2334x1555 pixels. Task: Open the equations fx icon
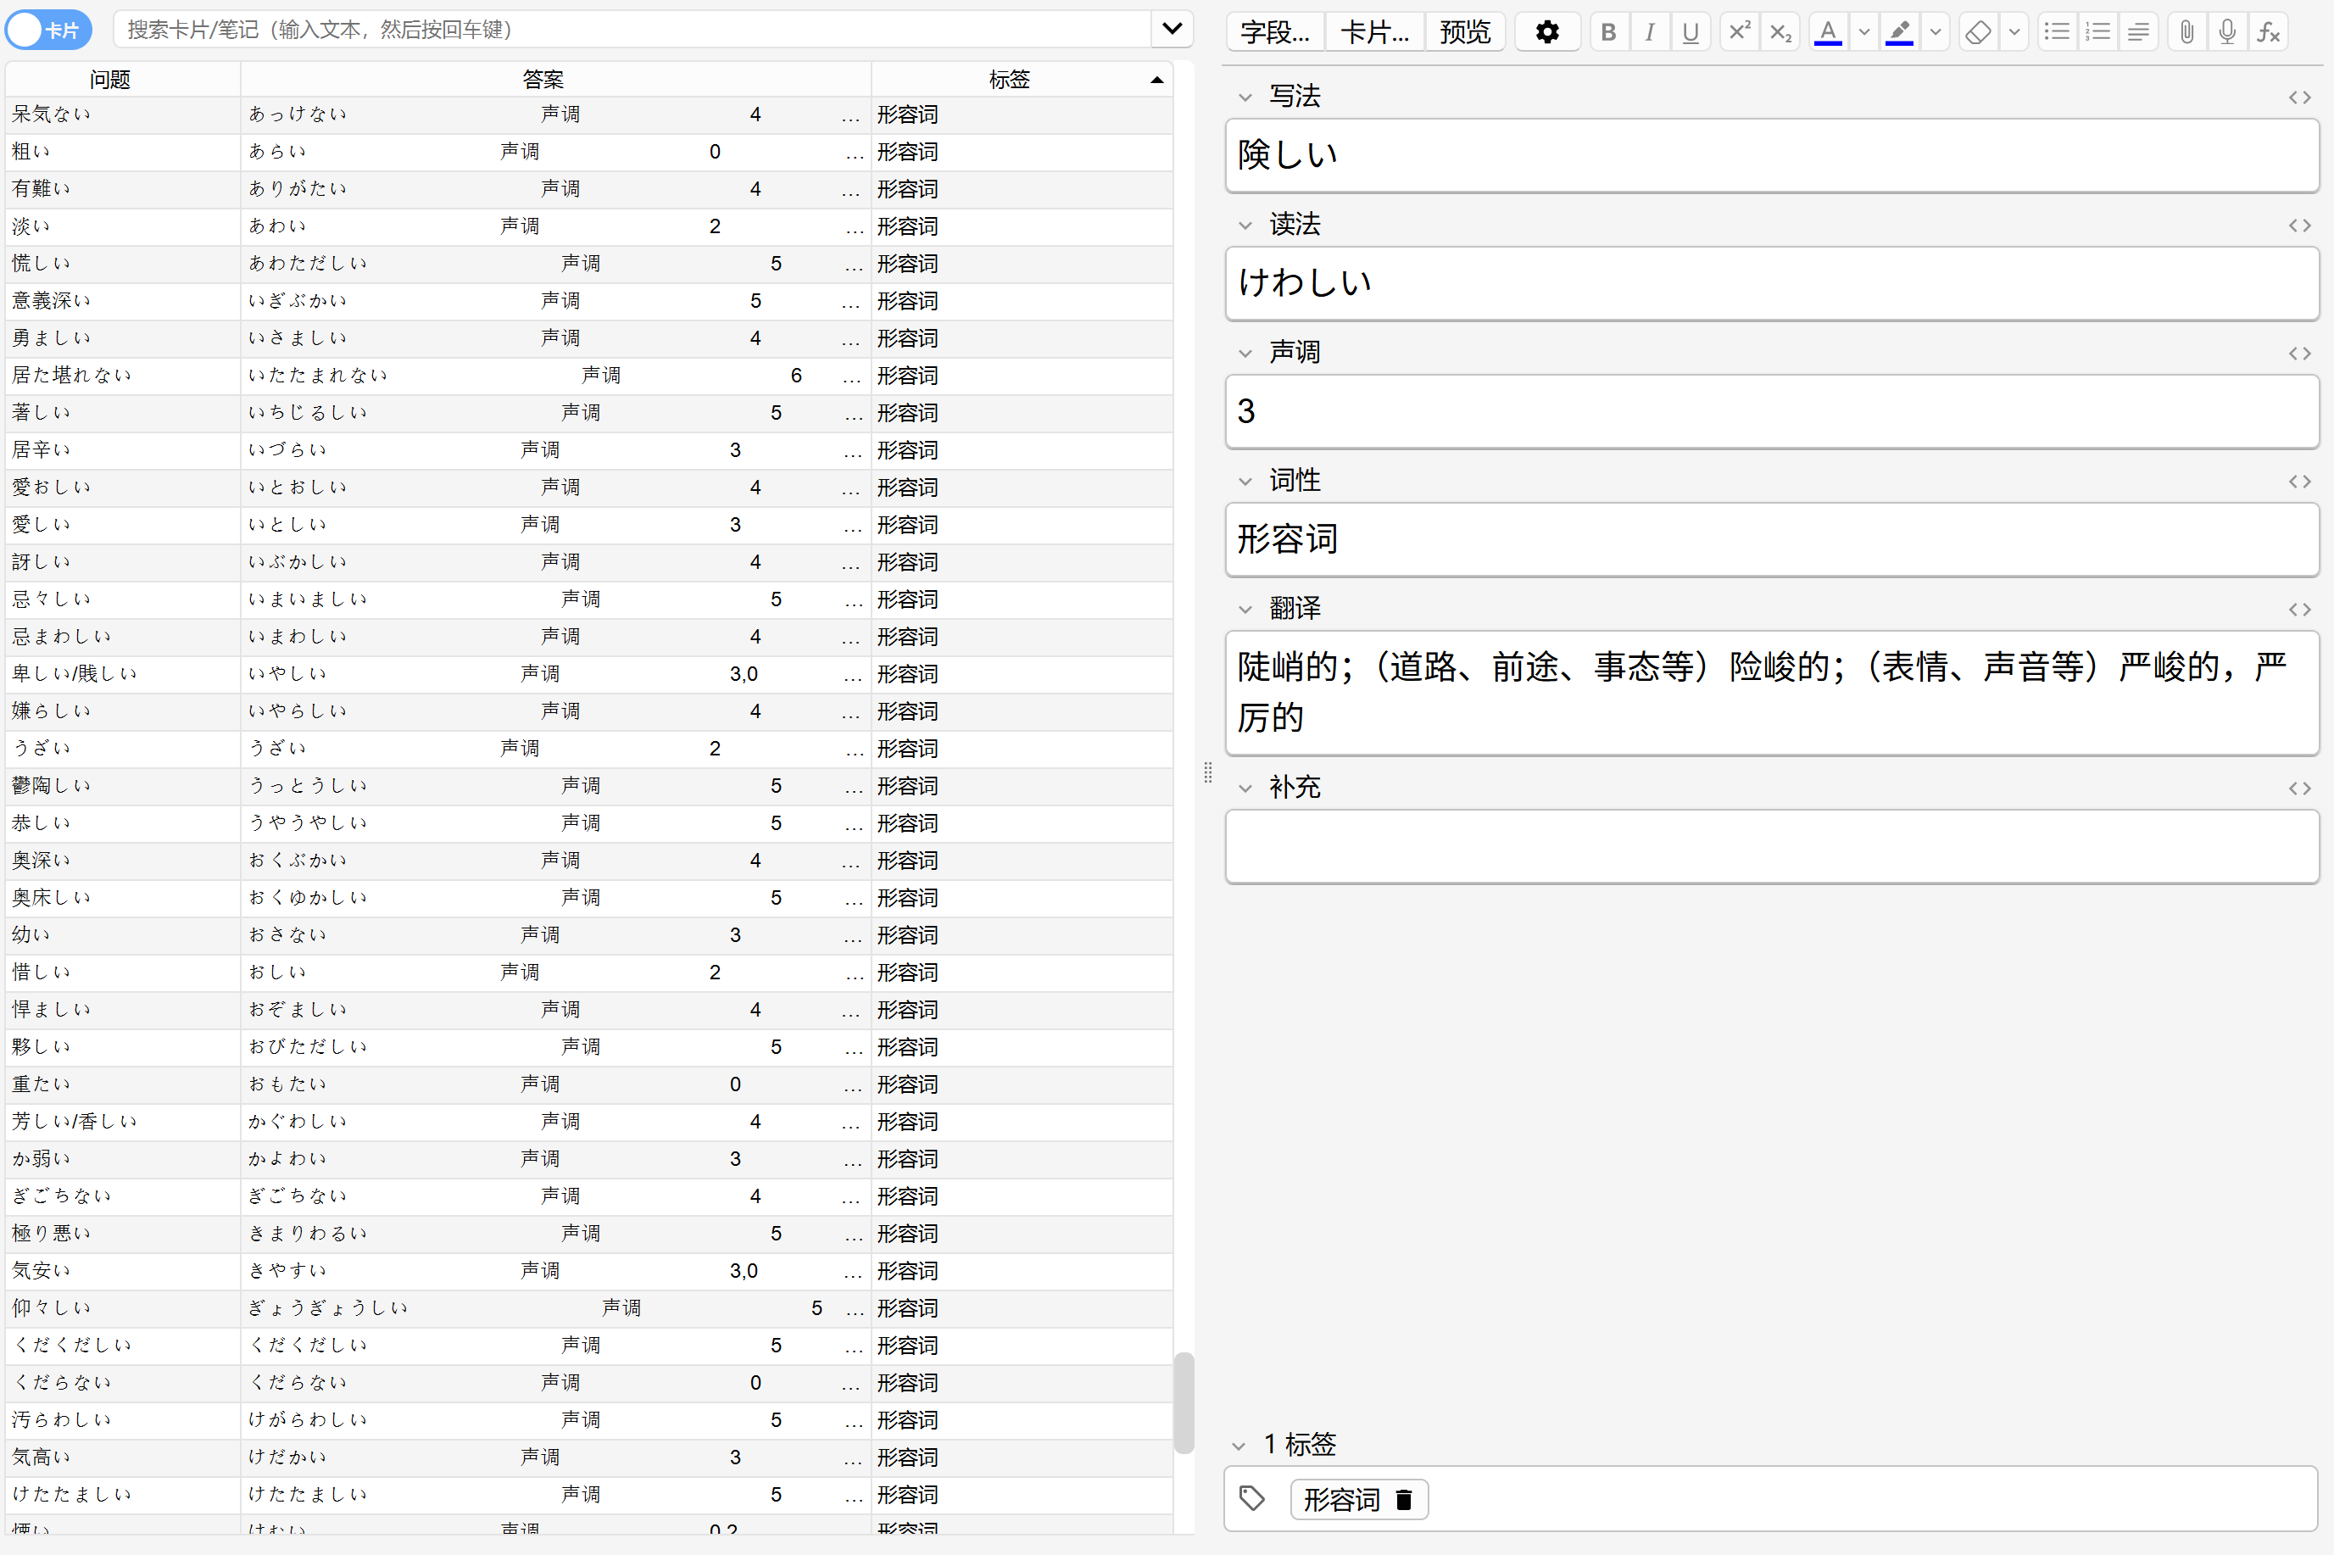[x=2269, y=31]
